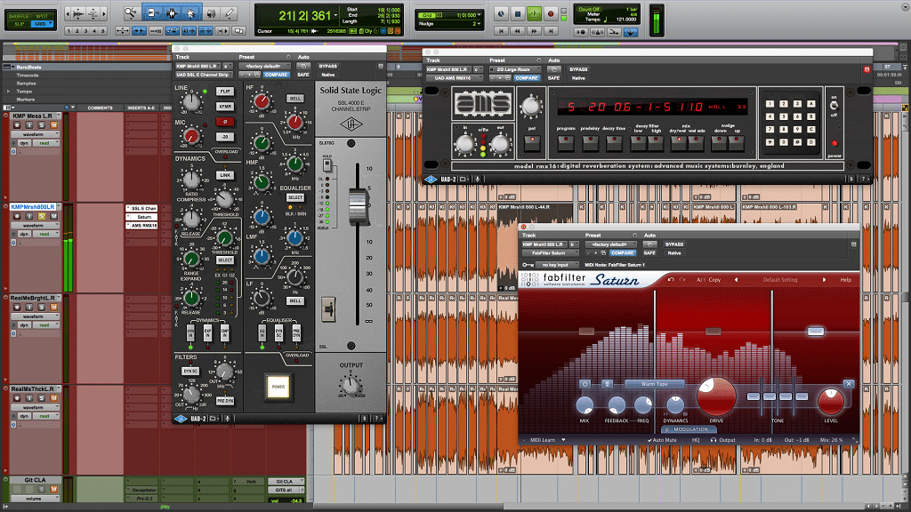Viewport: 911px width, 512px height.
Task: Click Go to End in transport
Action: [550, 31]
